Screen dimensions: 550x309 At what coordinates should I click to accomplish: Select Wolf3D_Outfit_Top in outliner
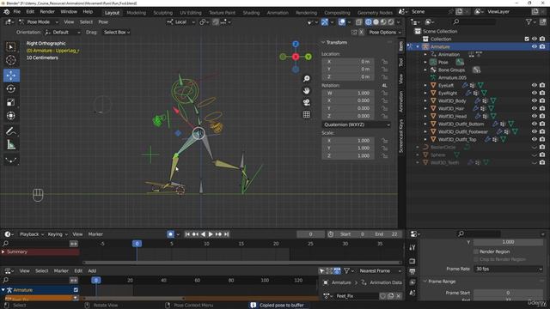457,139
